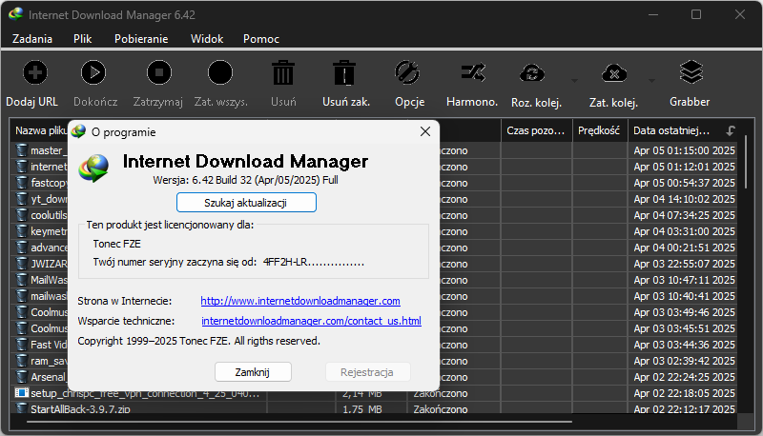The width and height of the screenshot is (763, 436).
Task: Click video file icon of setup_chrispc row
Action: click(21, 393)
